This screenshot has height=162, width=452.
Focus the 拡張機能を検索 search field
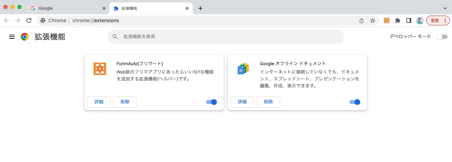pos(226,37)
